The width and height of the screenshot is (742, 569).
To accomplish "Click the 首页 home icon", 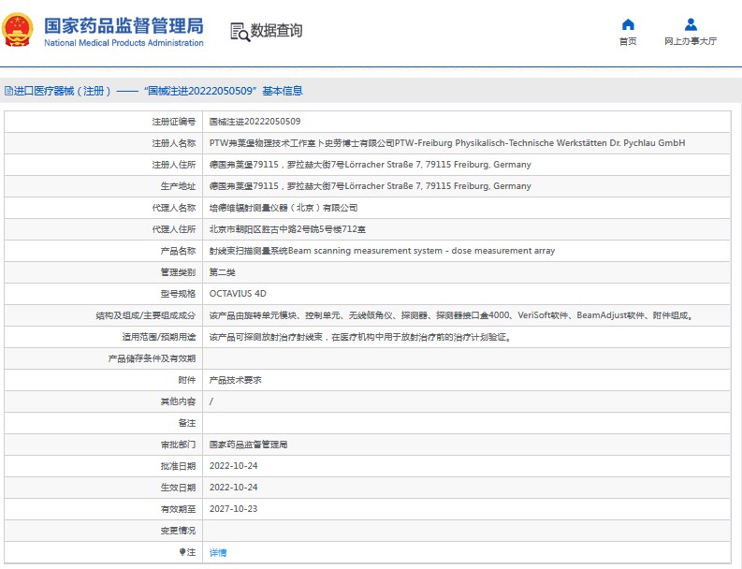I will (x=628, y=24).
